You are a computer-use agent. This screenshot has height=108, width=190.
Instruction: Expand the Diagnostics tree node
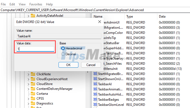pos(28,104)
